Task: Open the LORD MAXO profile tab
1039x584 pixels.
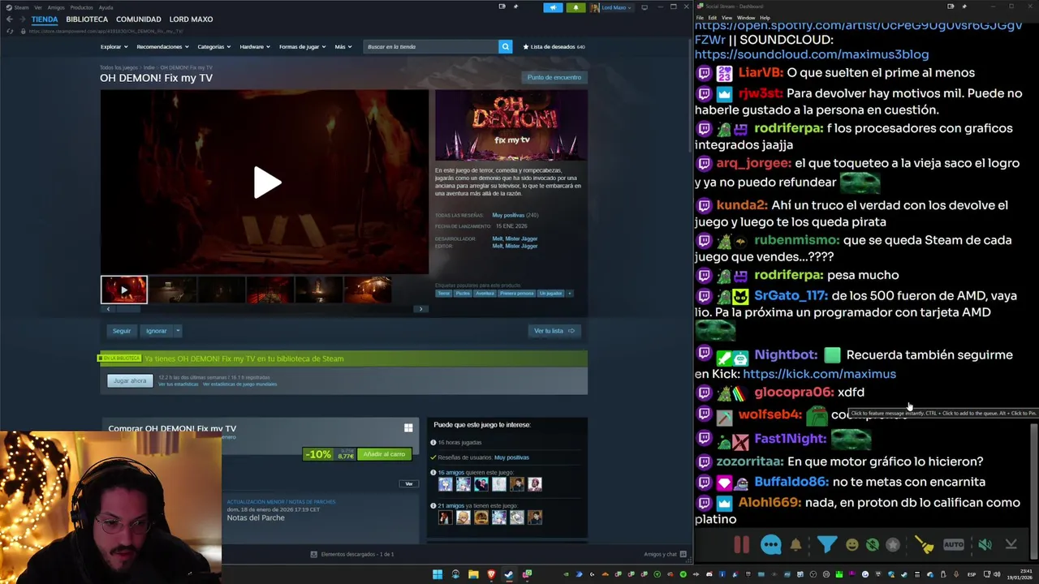Action: coord(191,19)
